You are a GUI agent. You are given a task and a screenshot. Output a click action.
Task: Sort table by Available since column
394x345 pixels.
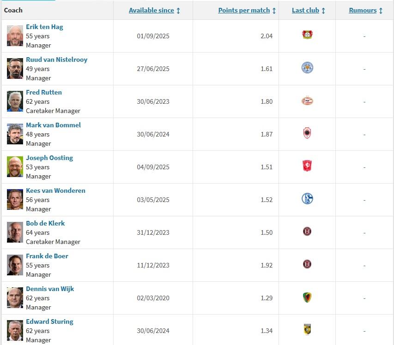[x=152, y=10]
